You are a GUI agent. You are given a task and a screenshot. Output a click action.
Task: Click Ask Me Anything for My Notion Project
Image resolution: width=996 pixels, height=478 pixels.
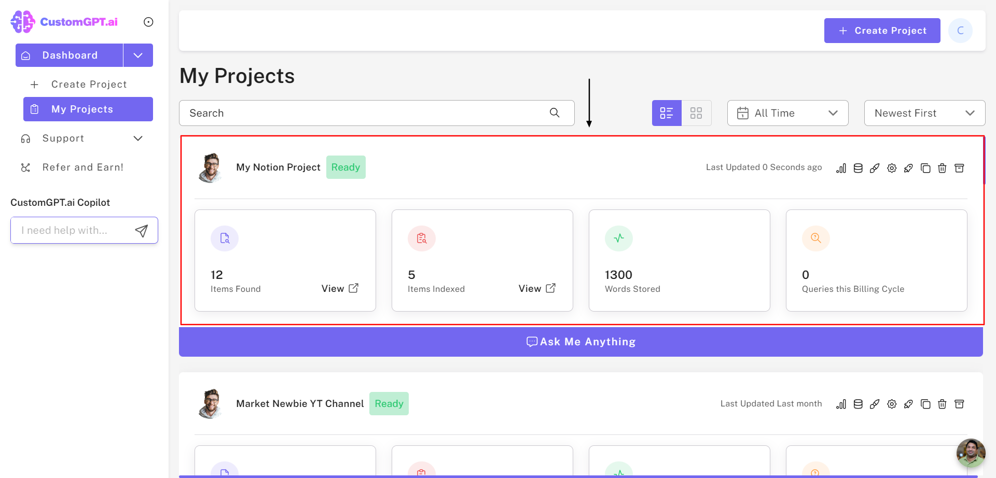pyautogui.click(x=581, y=342)
